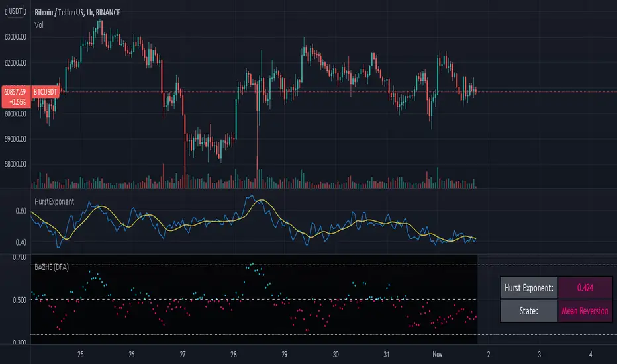Click the Vol indicator label

[39, 25]
